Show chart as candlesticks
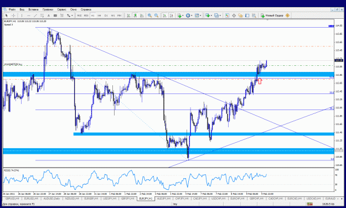 tap(135, 15)
